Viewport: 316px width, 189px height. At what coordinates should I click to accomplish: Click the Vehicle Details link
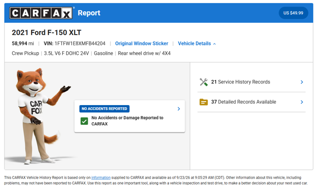194,43
